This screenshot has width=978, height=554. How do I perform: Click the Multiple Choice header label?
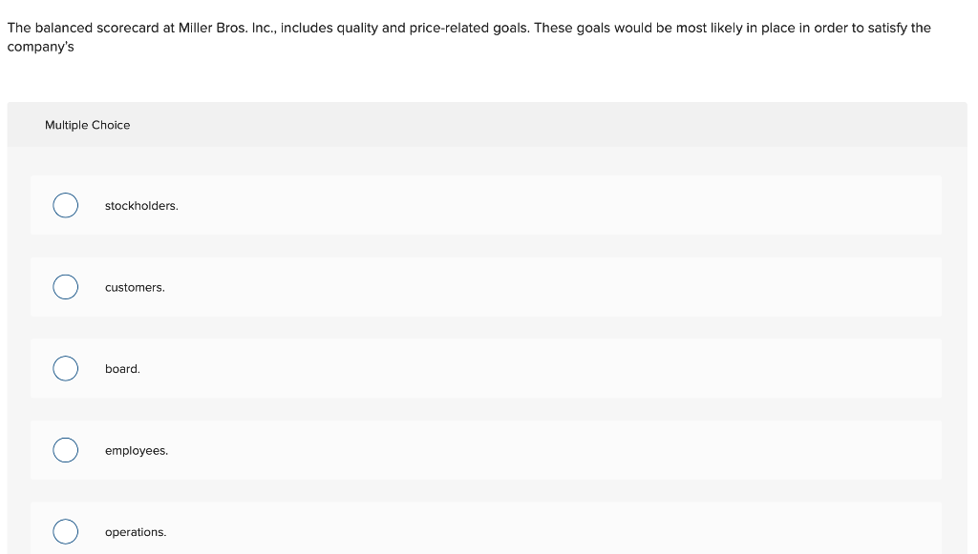(x=87, y=125)
